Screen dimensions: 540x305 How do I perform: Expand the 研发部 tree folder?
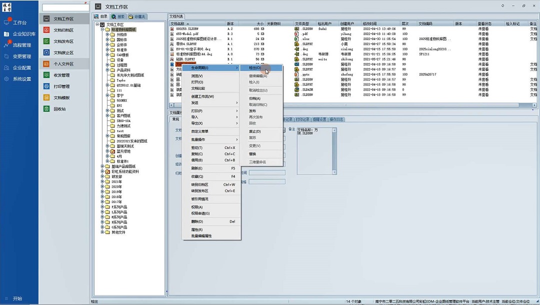(x=102, y=176)
